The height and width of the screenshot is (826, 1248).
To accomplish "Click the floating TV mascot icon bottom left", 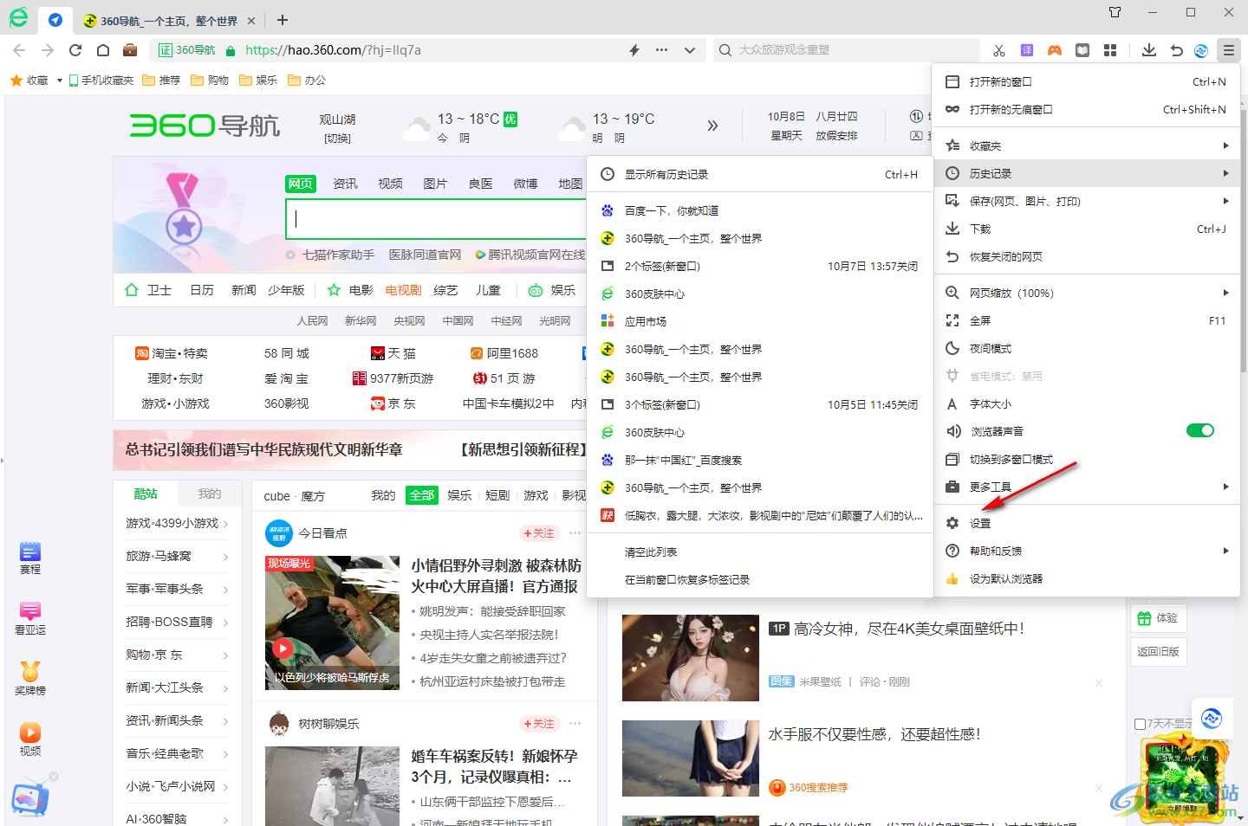I will [x=29, y=798].
